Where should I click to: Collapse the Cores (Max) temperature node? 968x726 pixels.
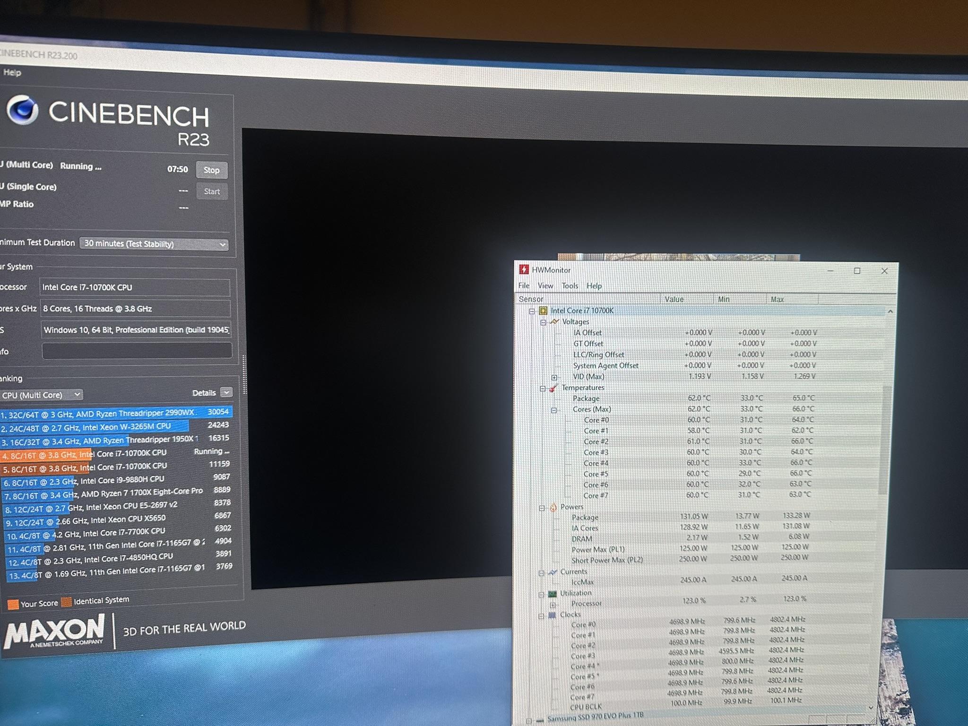[553, 410]
